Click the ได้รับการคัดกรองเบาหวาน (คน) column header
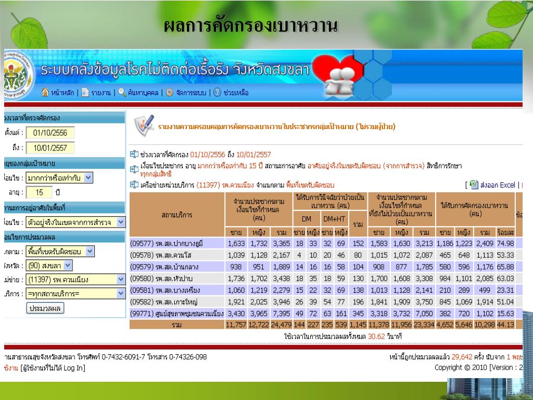 pos(475,209)
